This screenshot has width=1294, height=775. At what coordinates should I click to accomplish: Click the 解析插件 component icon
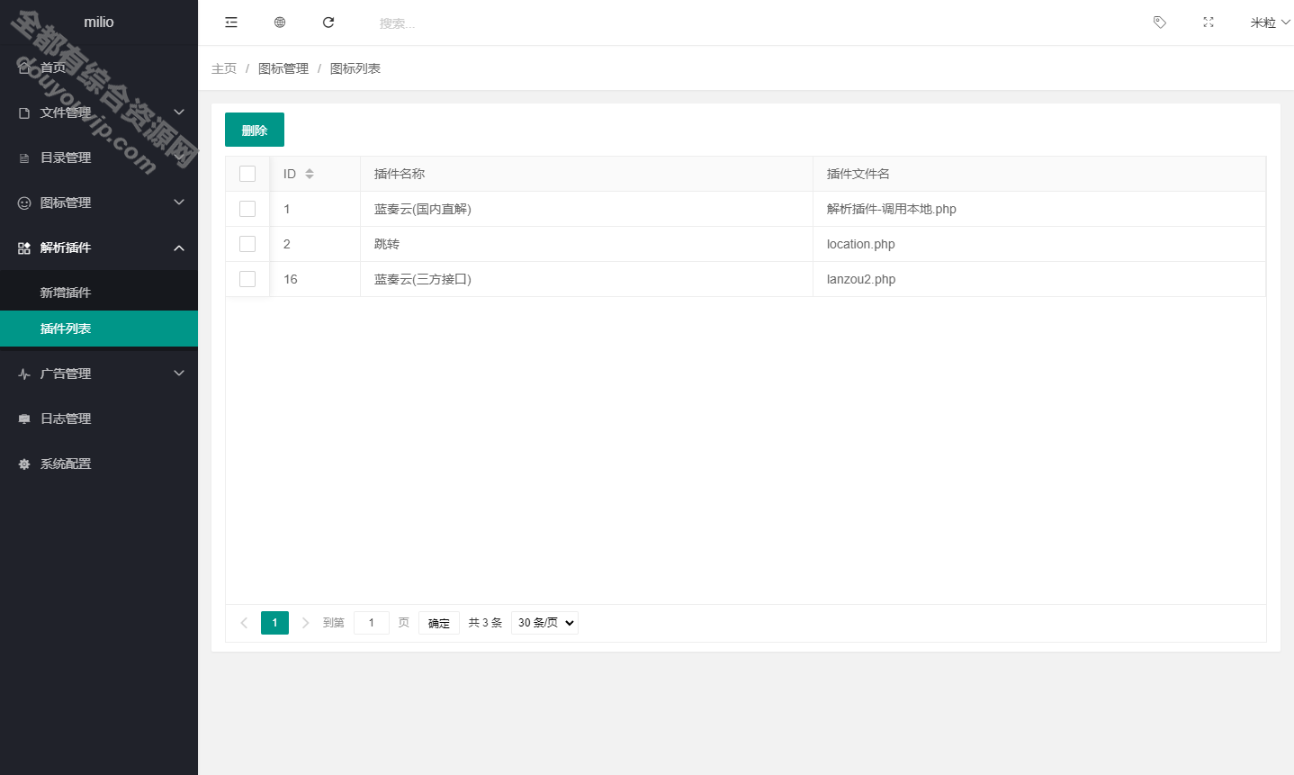[x=24, y=248]
